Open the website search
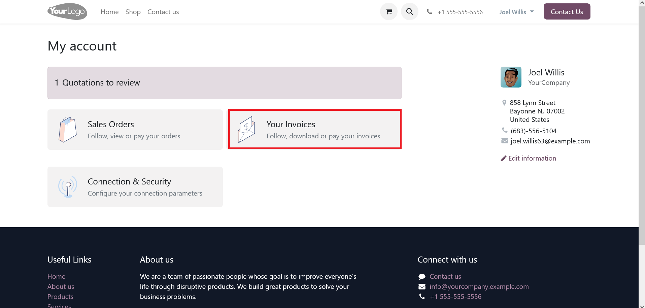 [409, 11]
